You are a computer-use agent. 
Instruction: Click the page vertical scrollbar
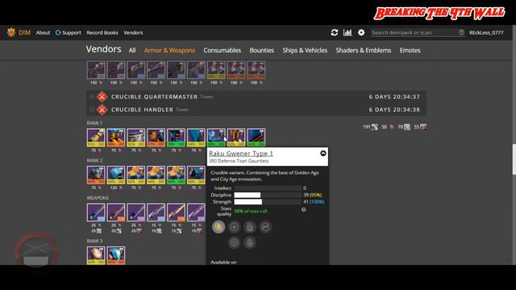[x=514, y=159]
